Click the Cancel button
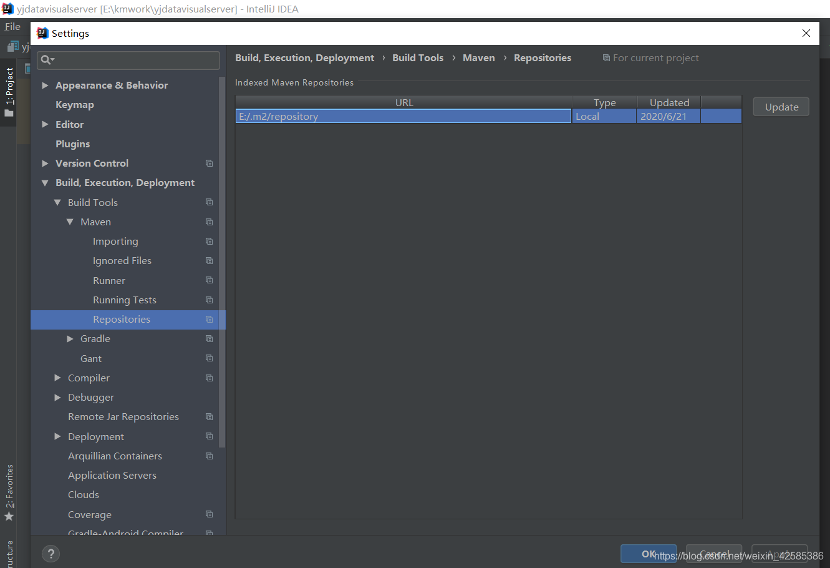 coord(714,554)
